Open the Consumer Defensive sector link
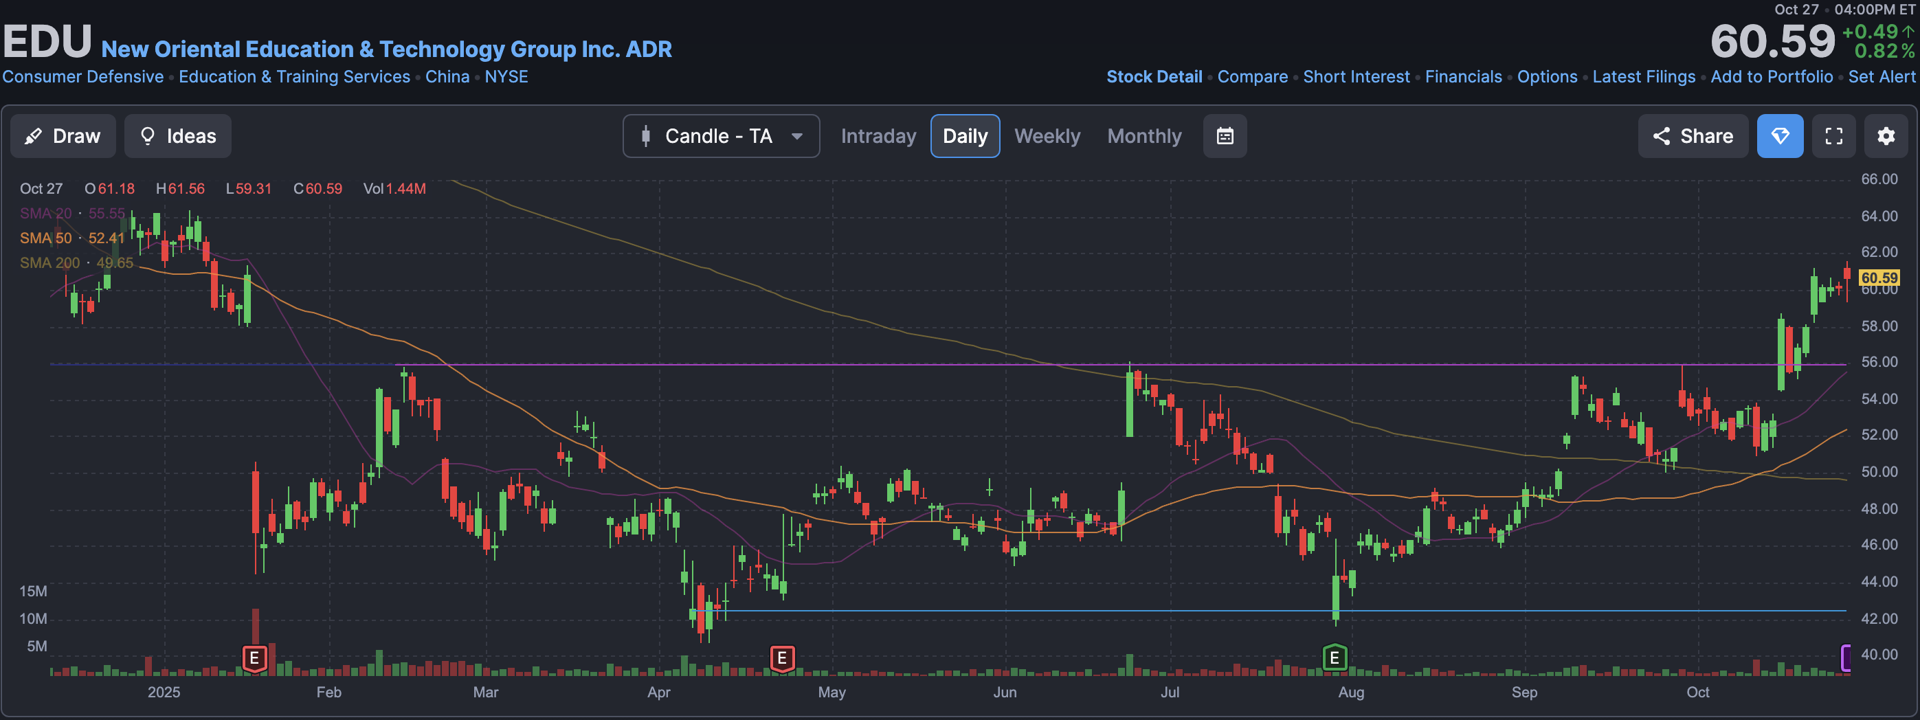The width and height of the screenshot is (1920, 720). (x=82, y=77)
